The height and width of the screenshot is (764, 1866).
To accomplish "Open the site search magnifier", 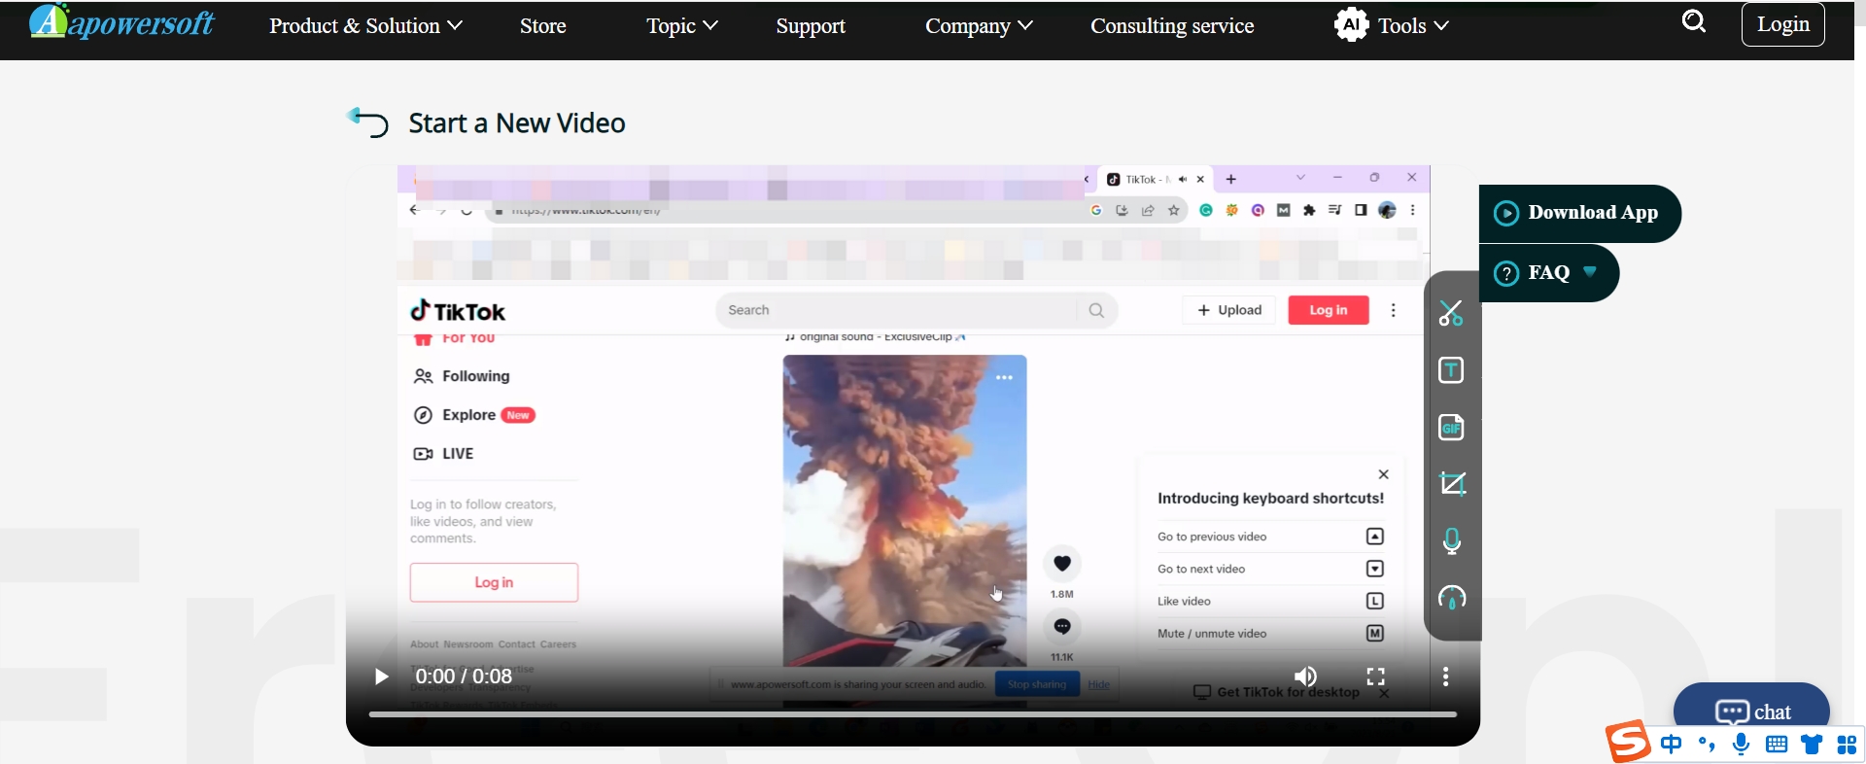I will pos(1694,21).
